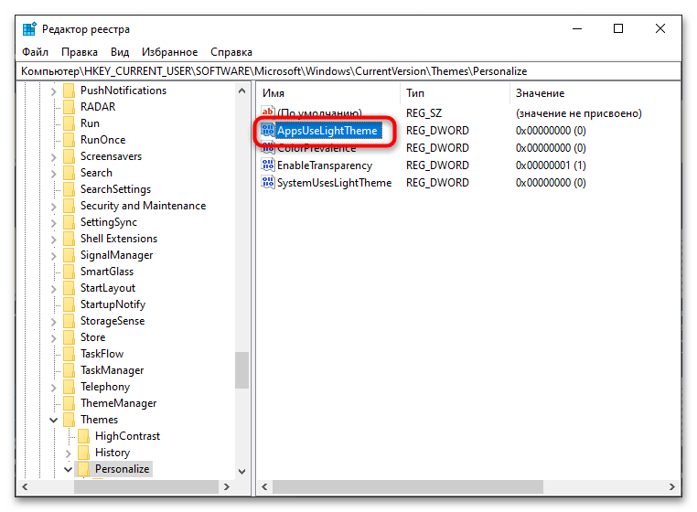
Task: Select the TaskFlow folder icon
Action: tap(69, 353)
